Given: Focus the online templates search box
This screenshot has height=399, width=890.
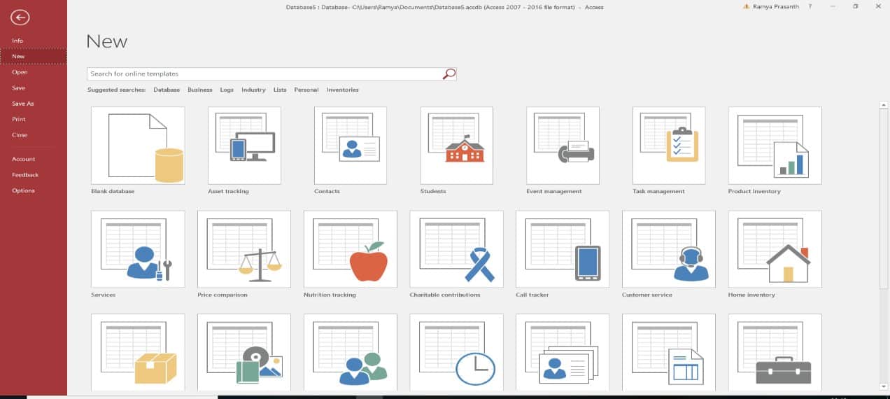Looking at the screenshot, I should pos(265,73).
